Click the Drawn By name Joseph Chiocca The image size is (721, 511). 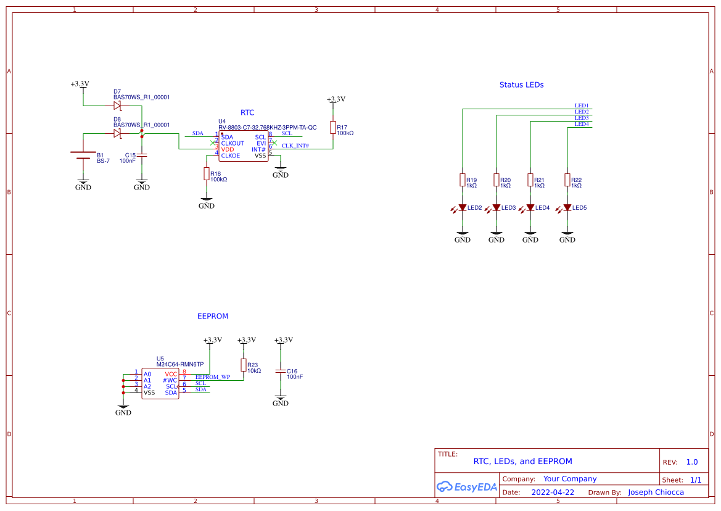(656, 492)
